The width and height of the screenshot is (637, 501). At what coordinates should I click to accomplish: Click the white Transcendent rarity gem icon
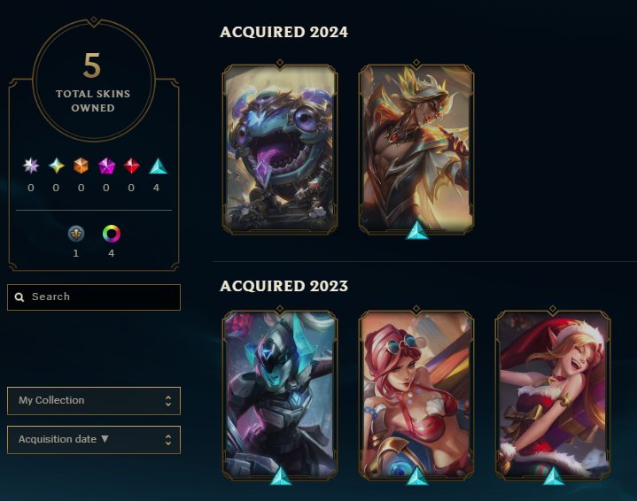point(31,166)
